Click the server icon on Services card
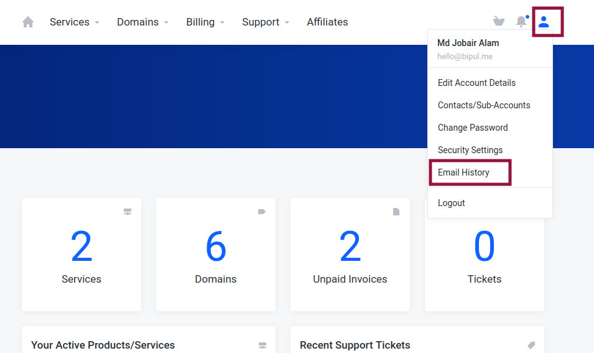The height and width of the screenshot is (353, 594). coord(128,212)
